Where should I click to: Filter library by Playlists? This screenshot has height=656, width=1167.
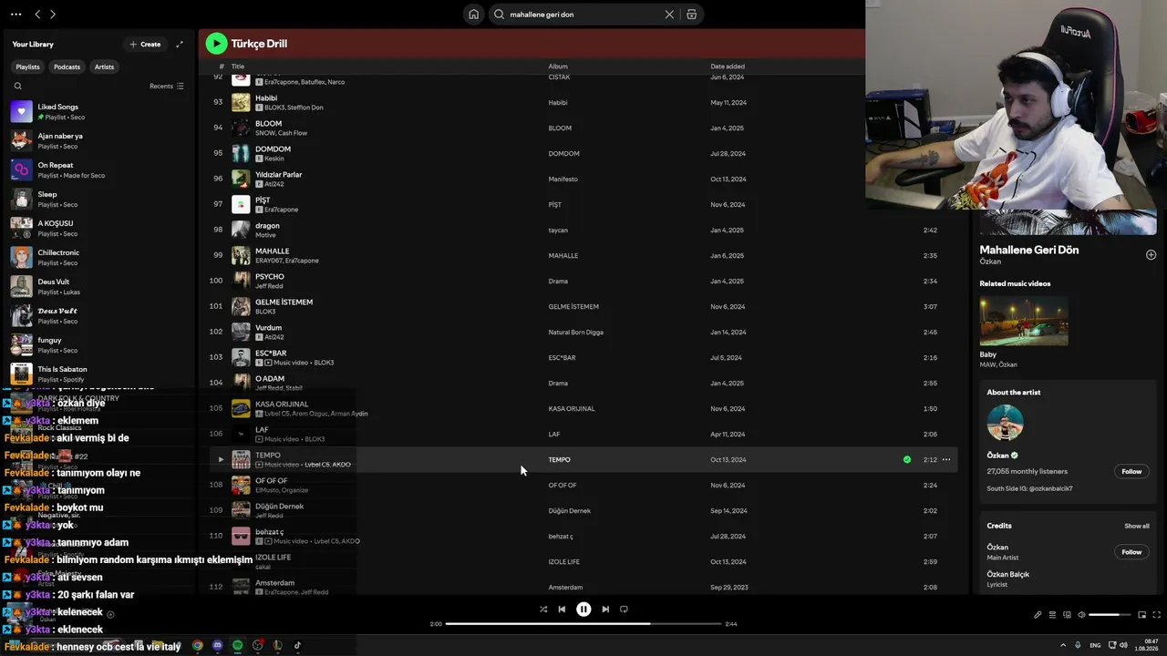[x=27, y=67]
